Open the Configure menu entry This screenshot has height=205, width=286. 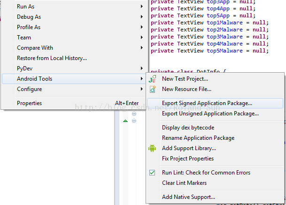[74, 89]
